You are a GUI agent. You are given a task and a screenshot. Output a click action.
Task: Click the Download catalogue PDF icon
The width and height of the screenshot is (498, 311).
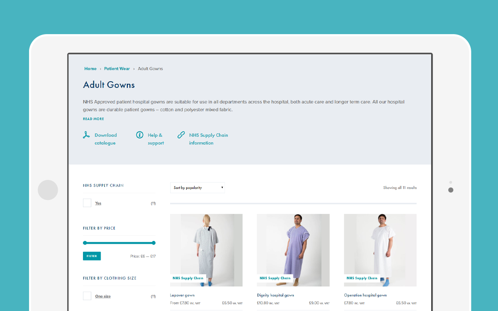coord(86,135)
